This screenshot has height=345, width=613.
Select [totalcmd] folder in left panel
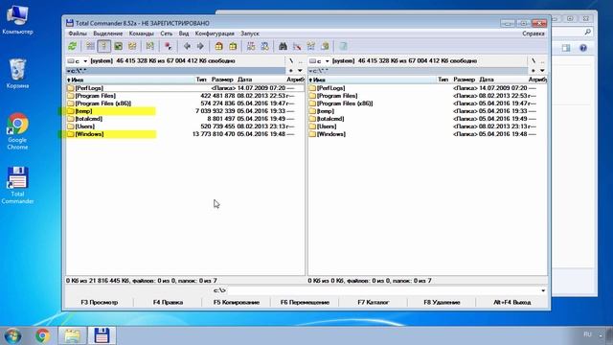[x=185, y=119]
